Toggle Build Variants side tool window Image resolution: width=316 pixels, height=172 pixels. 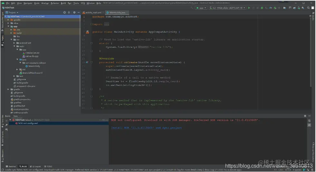click(2, 138)
